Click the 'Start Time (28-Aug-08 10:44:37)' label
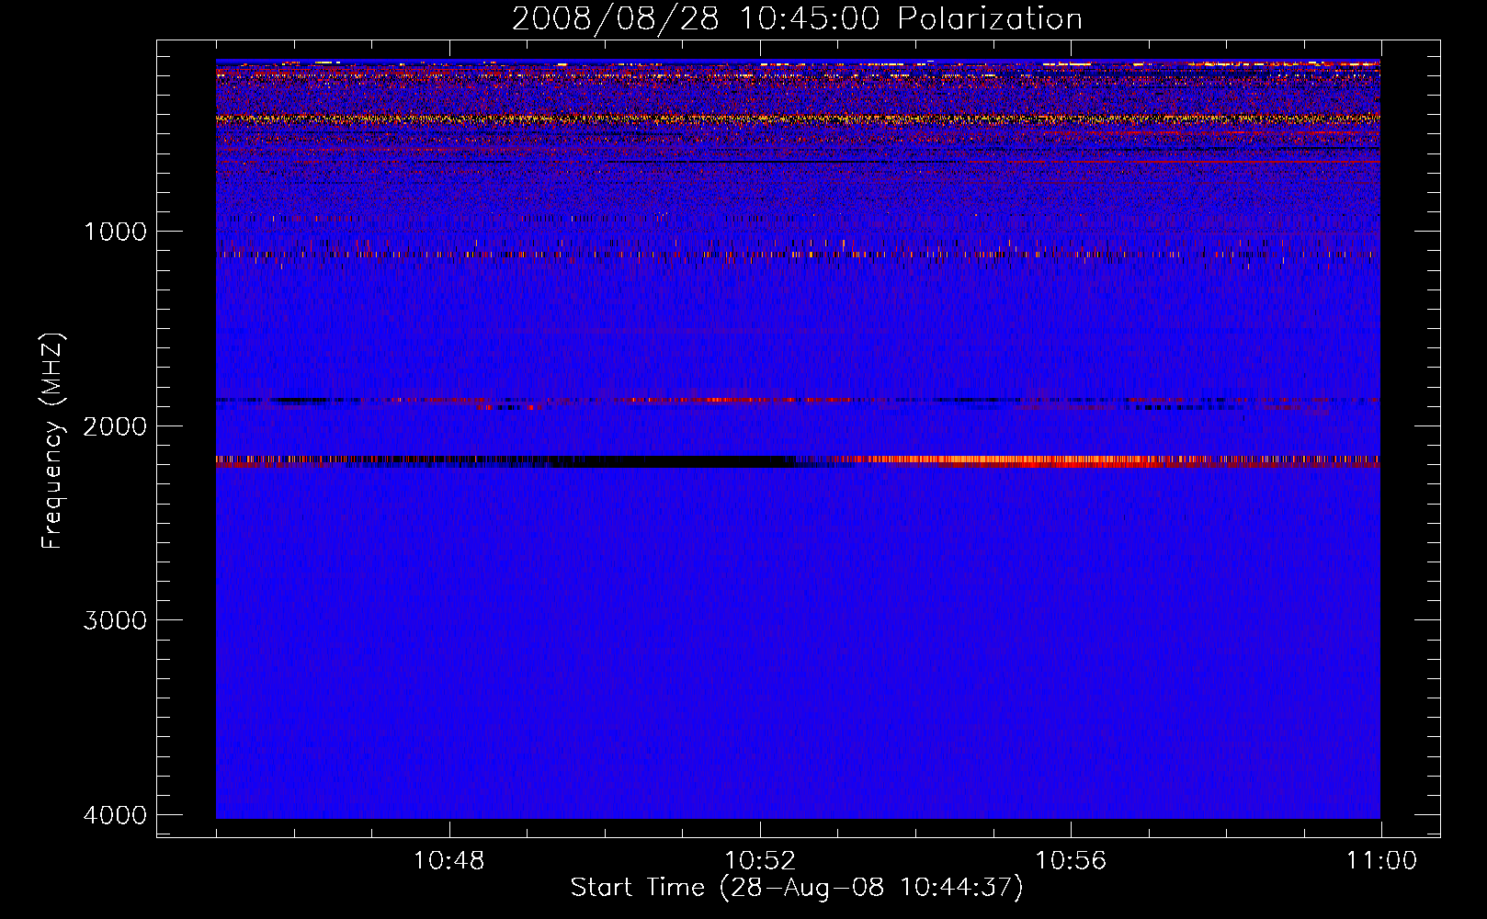The height and width of the screenshot is (919, 1487). click(797, 888)
